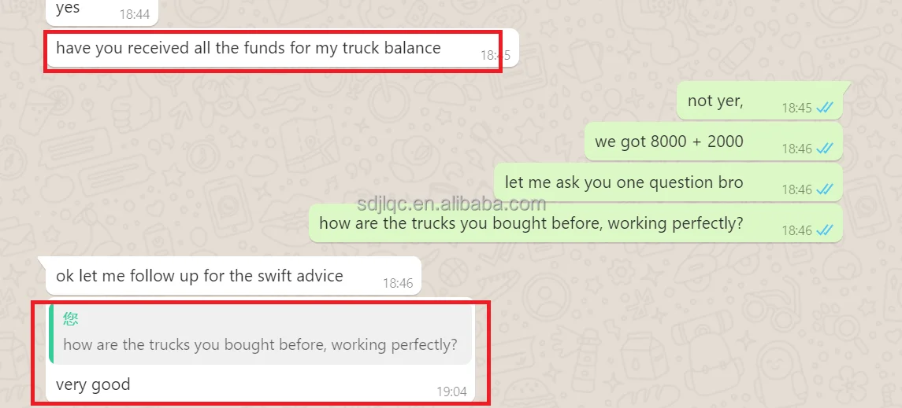
Task: Select 'ok let me follow up for the swift advice'
Action: [x=233, y=276]
